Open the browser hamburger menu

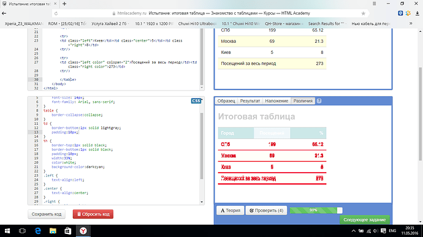(374, 4)
